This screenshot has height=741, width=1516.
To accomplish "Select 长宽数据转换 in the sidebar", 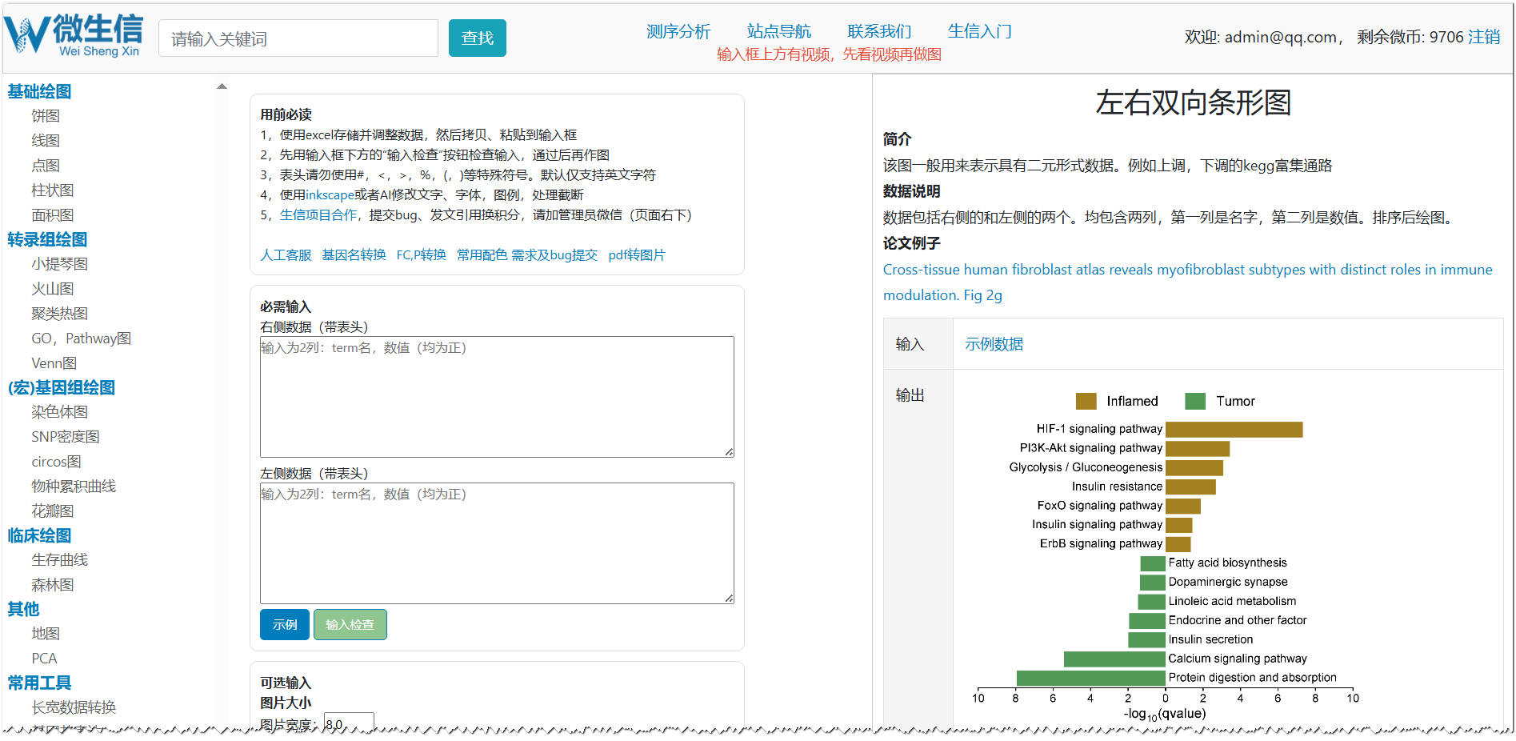I will 74,707.
